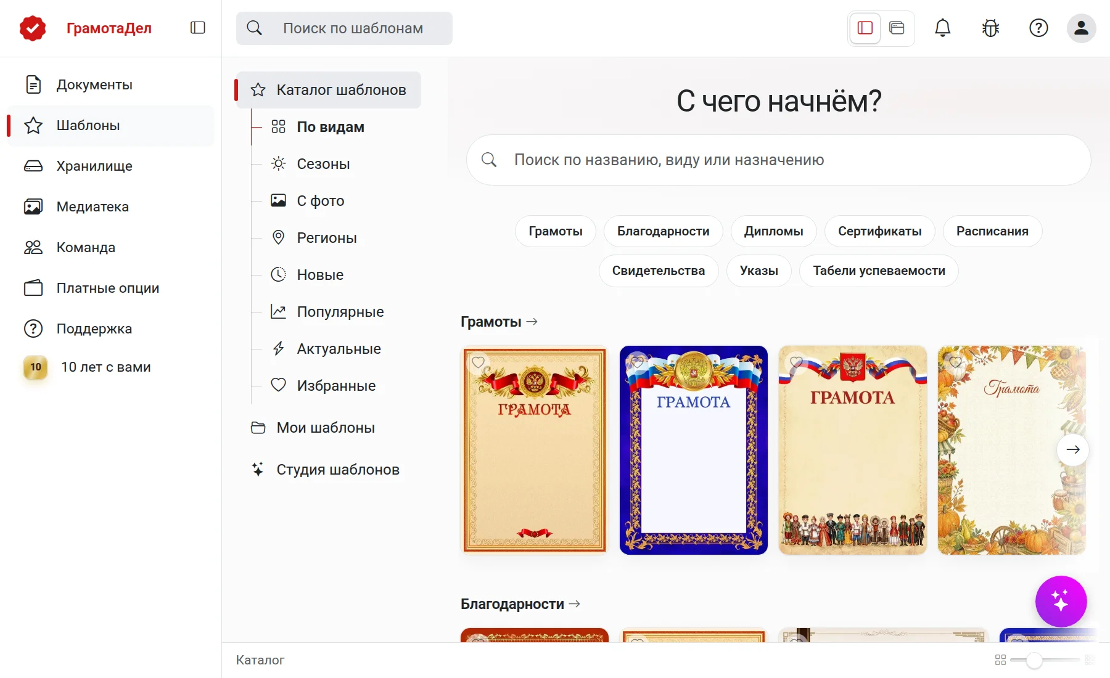Show Популярные templates
This screenshot has height=678, width=1110.
pyautogui.click(x=327, y=312)
